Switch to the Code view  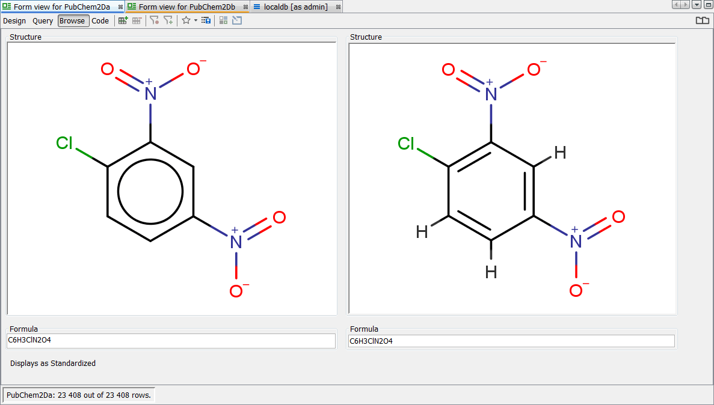coord(100,20)
